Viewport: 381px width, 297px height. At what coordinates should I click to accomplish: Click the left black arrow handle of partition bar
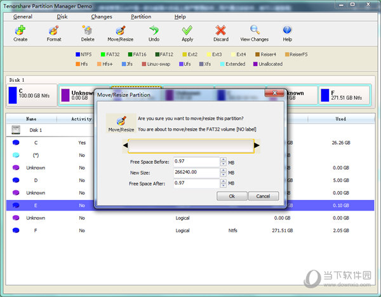click(125, 145)
